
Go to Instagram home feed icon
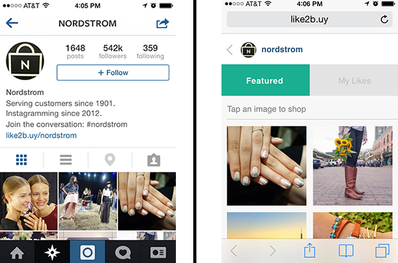(x=17, y=253)
